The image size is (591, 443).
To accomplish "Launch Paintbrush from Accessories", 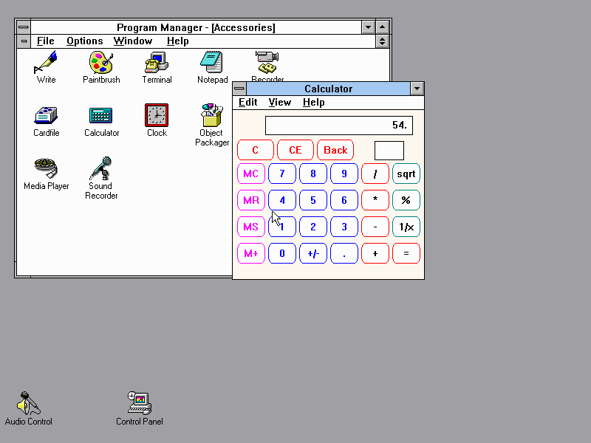I will point(101,63).
